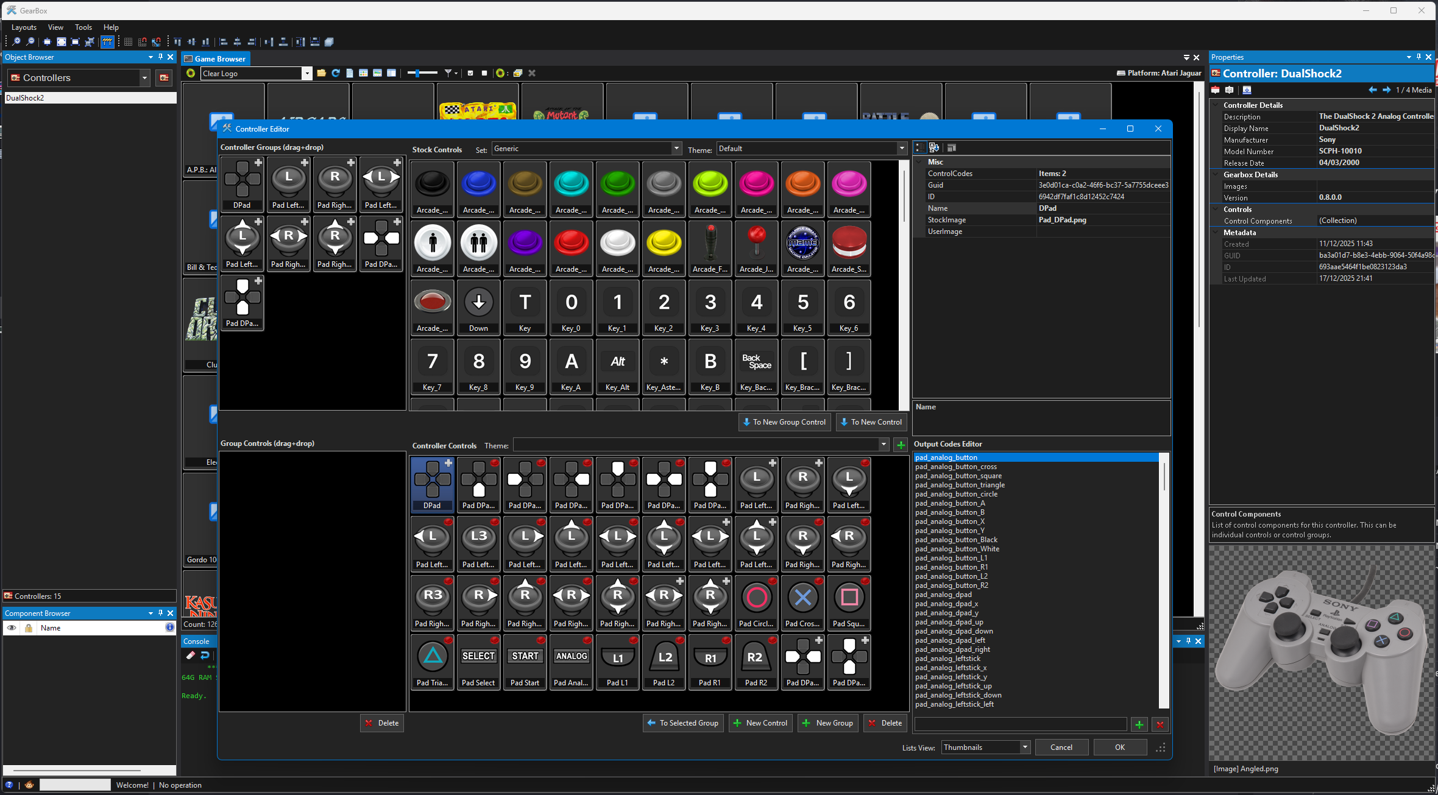
Task: Click the refresh icon in Game Browser toolbar
Action: [335, 73]
